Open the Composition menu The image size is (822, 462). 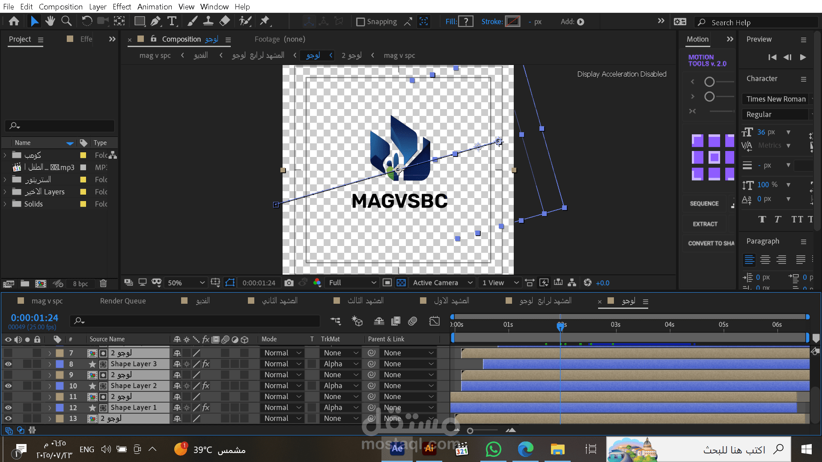[x=61, y=7]
